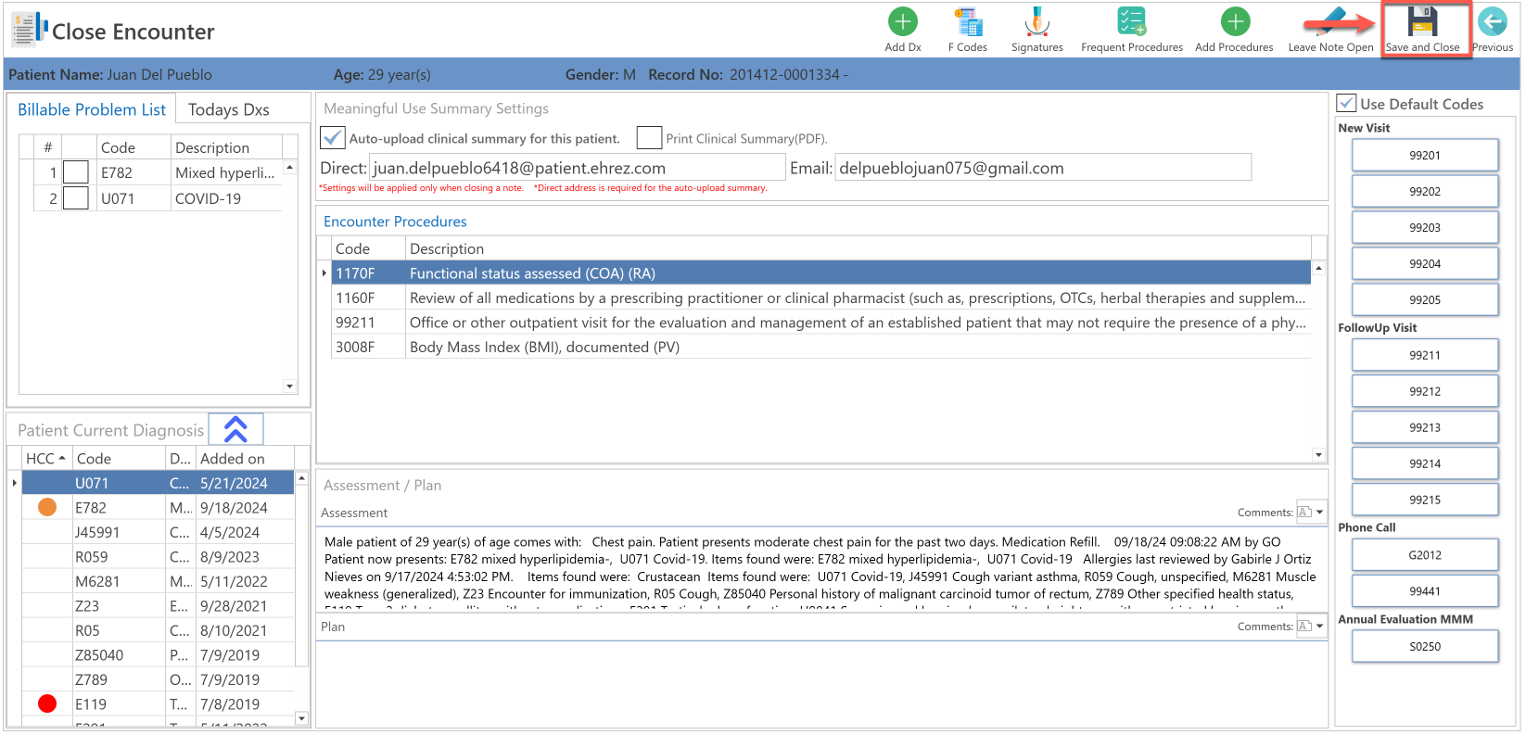Open Frequent Procedures checklist
1526x735 pixels.
tap(1131, 30)
